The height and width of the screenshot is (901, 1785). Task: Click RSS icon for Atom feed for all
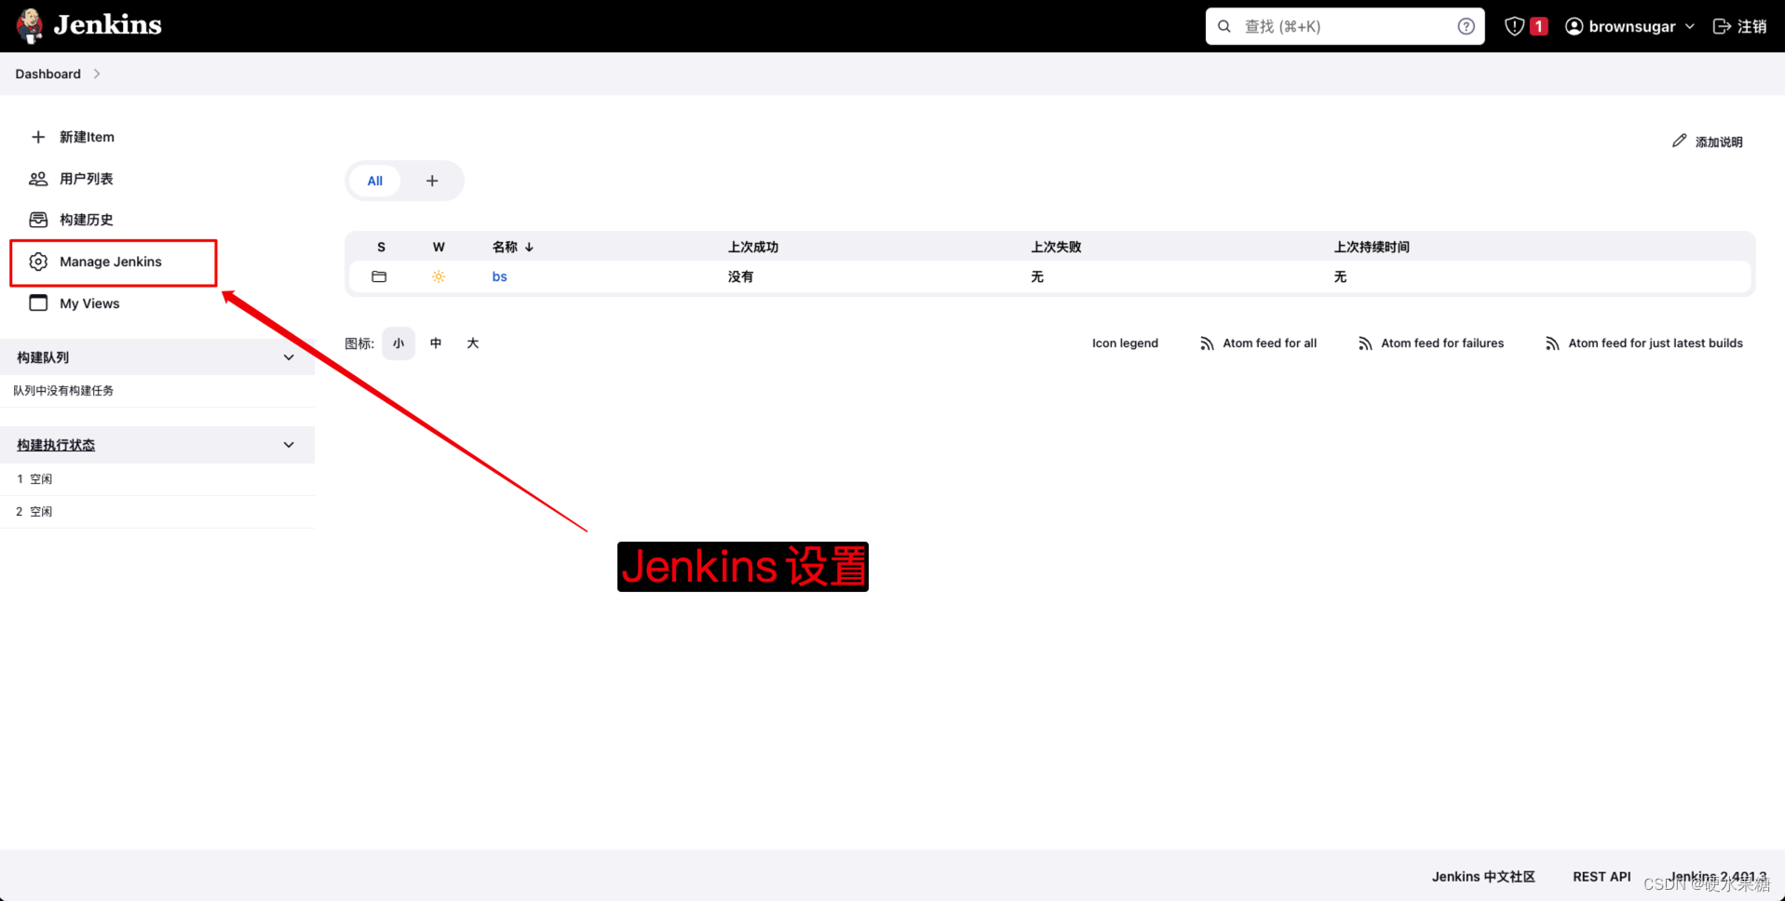tap(1207, 343)
